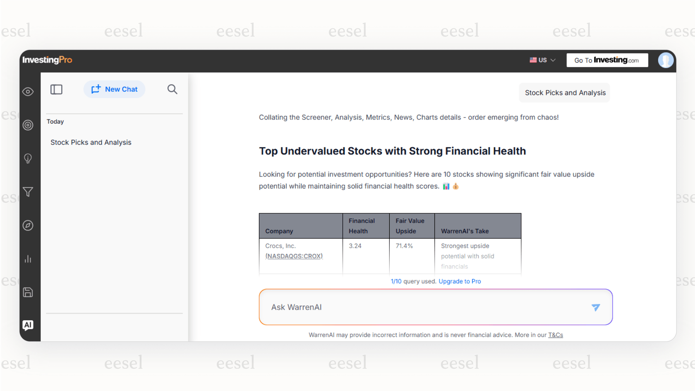Click the Stock Picks and Analysis header pill

pos(564,92)
